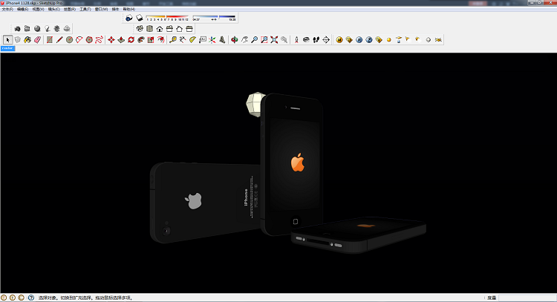Select the Make Component tool
This screenshot has width=557, height=302.
18,40
